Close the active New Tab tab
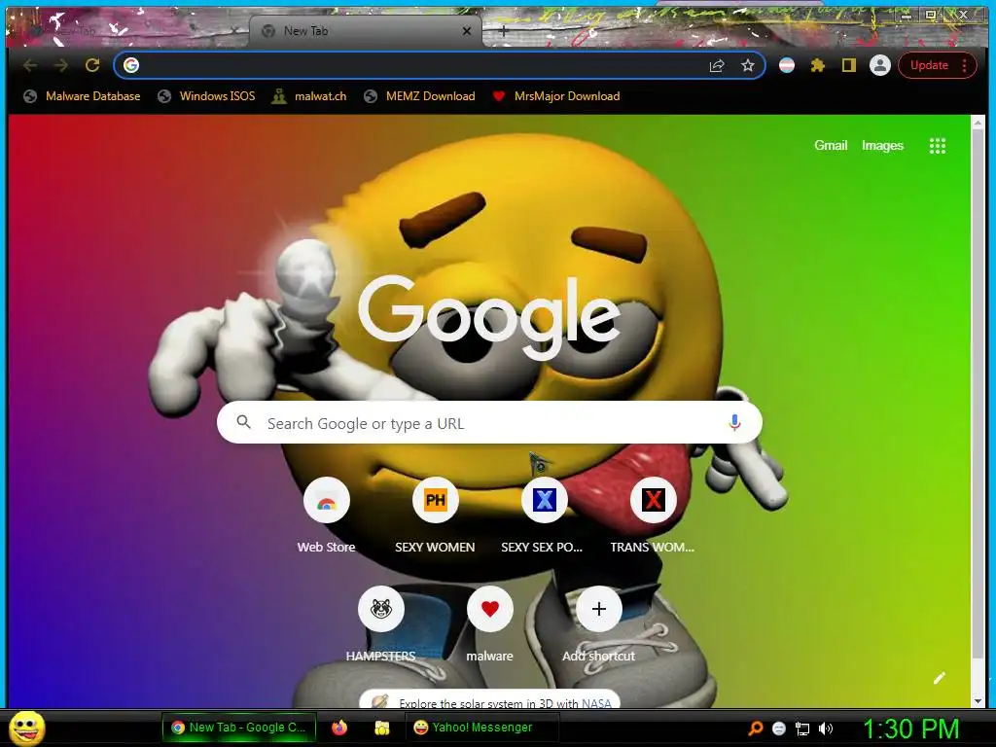Viewport: 996px width, 747px height. point(466,30)
